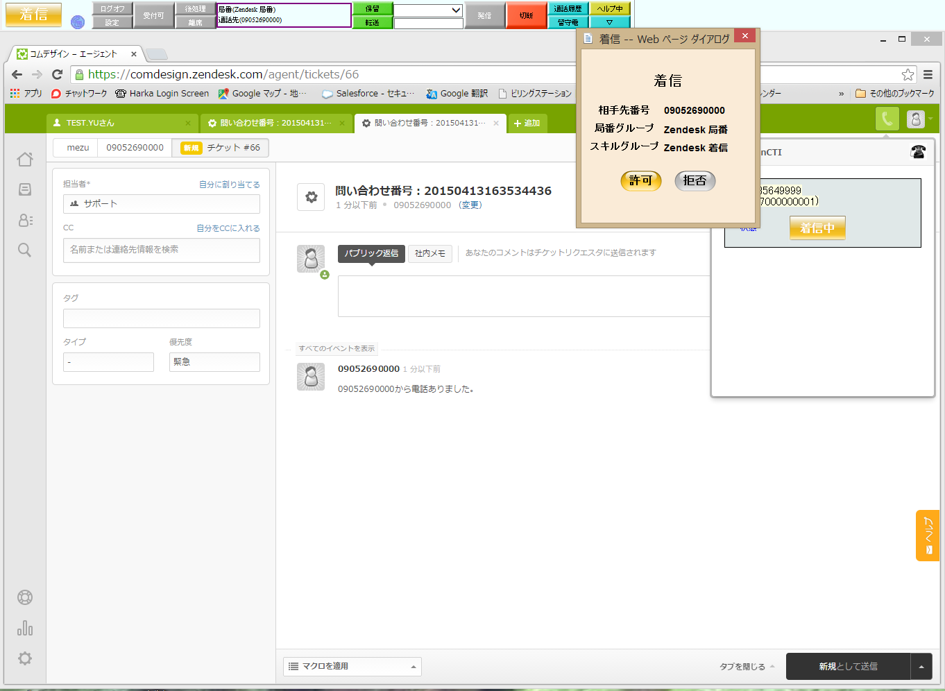Click the ticket options gear icon
The height and width of the screenshot is (691, 945).
[311, 197]
